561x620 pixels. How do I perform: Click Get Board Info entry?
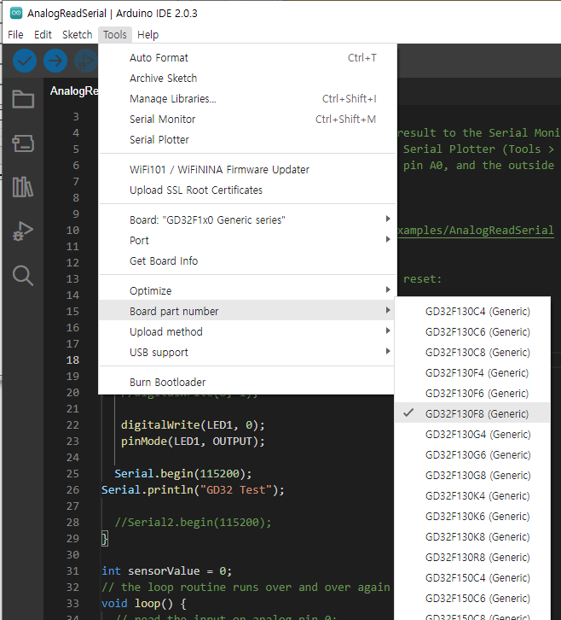(x=247, y=261)
